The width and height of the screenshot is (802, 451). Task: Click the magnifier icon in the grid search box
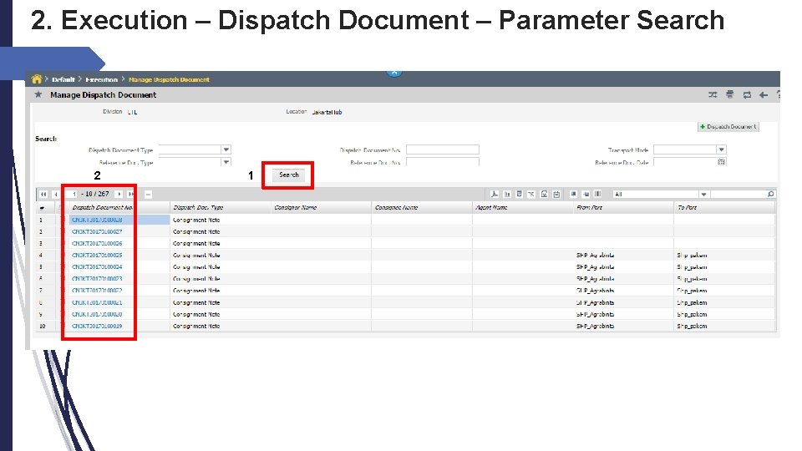pyautogui.click(x=771, y=195)
